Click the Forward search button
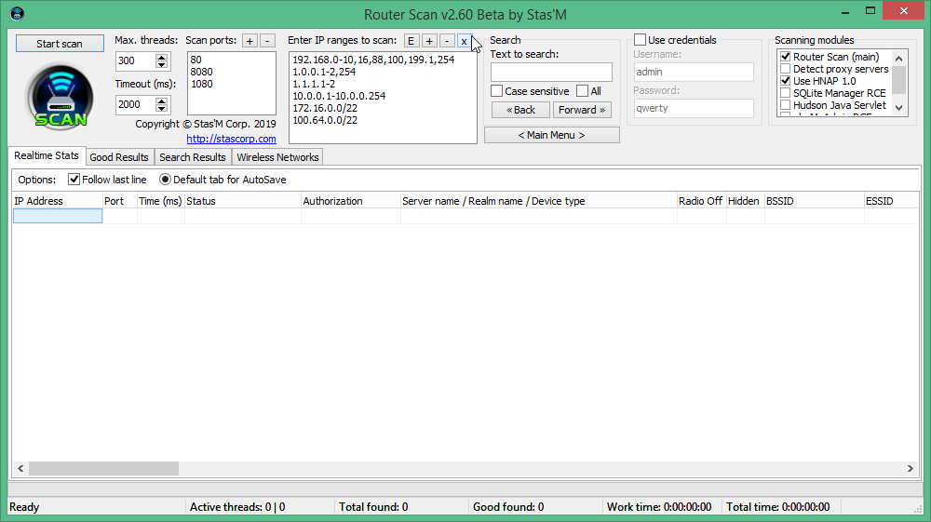The height and width of the screenshot is (522, 931). pos(582,110)
